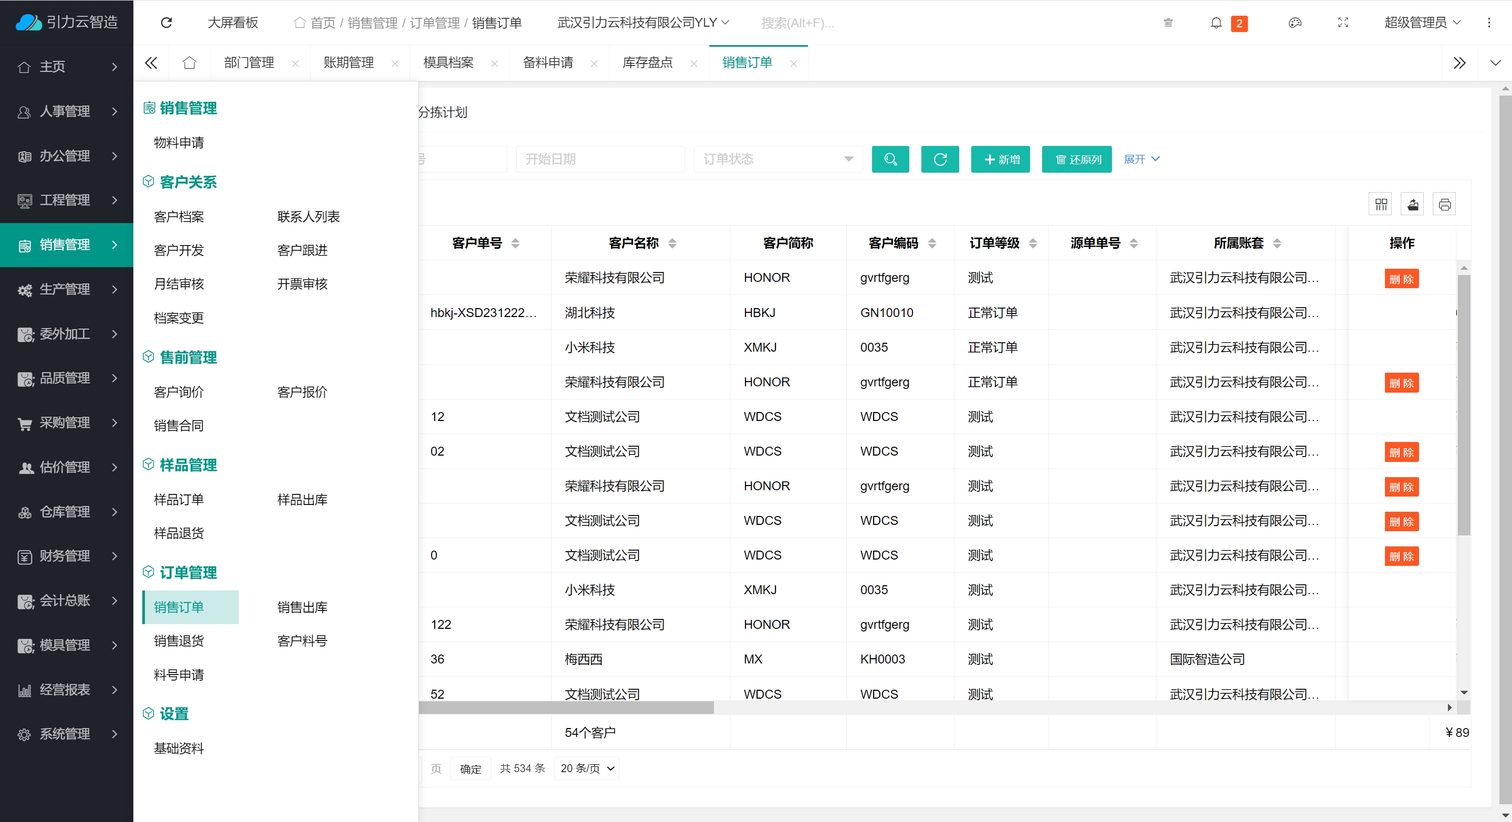Image resolution: width=1512 pixels, height=822 pixels.
Task: Click the home tab icon
Action: (189, 62)
